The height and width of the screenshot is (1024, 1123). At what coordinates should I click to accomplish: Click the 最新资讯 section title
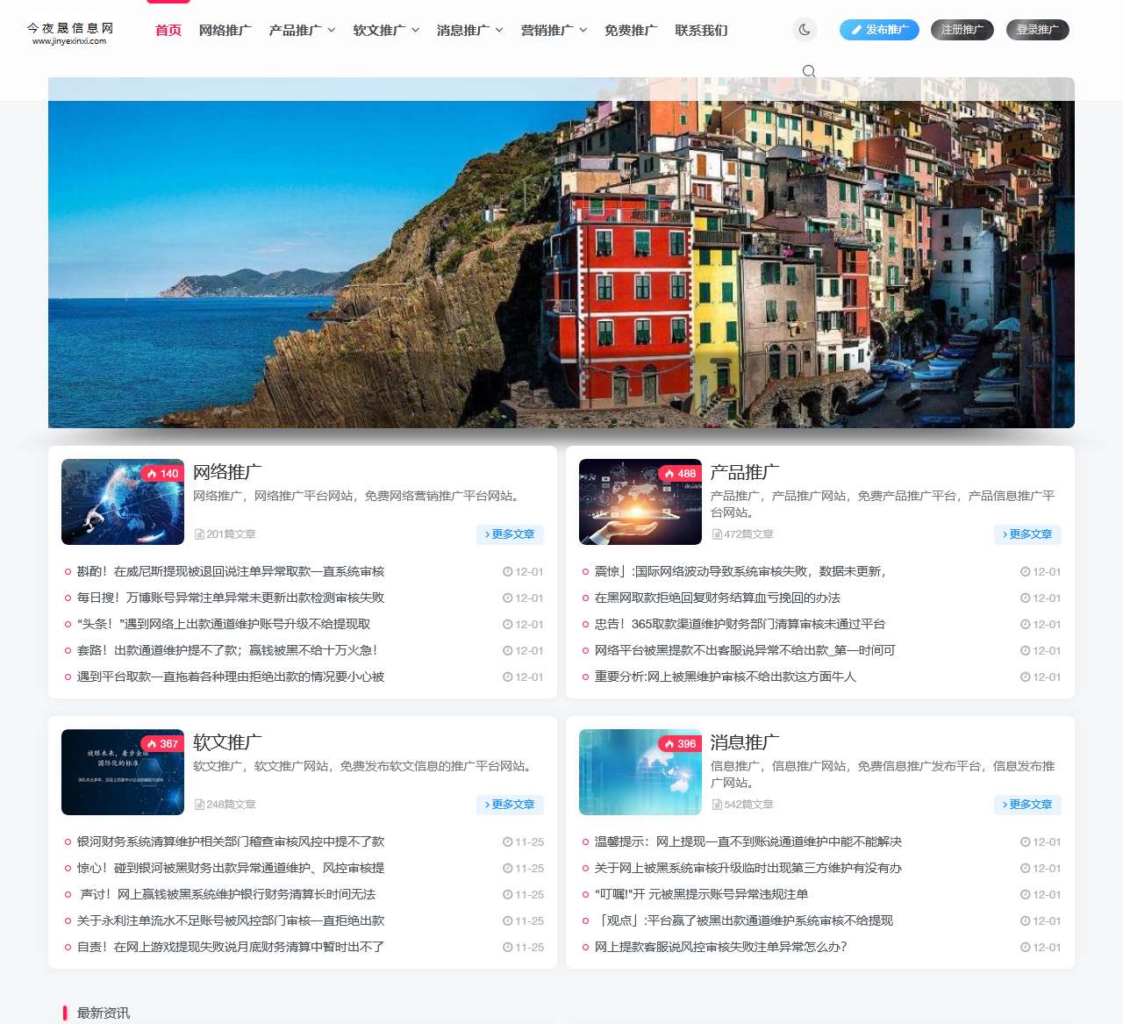coord(104,1013)
